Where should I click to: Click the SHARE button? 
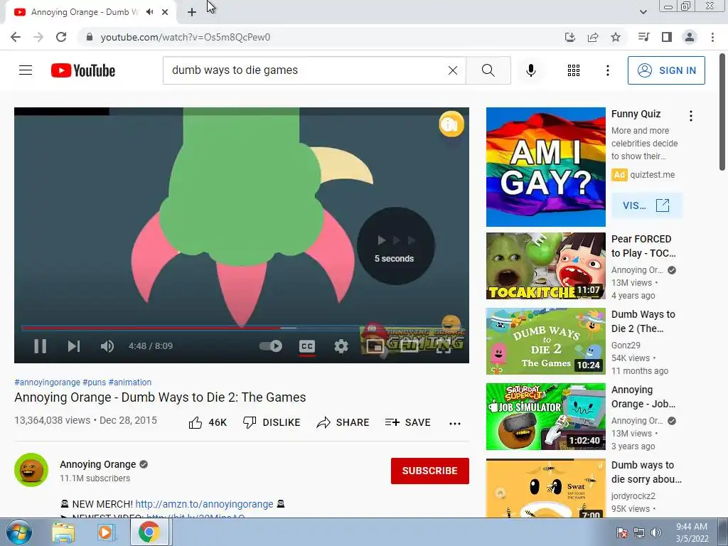[x=343, y=422]
